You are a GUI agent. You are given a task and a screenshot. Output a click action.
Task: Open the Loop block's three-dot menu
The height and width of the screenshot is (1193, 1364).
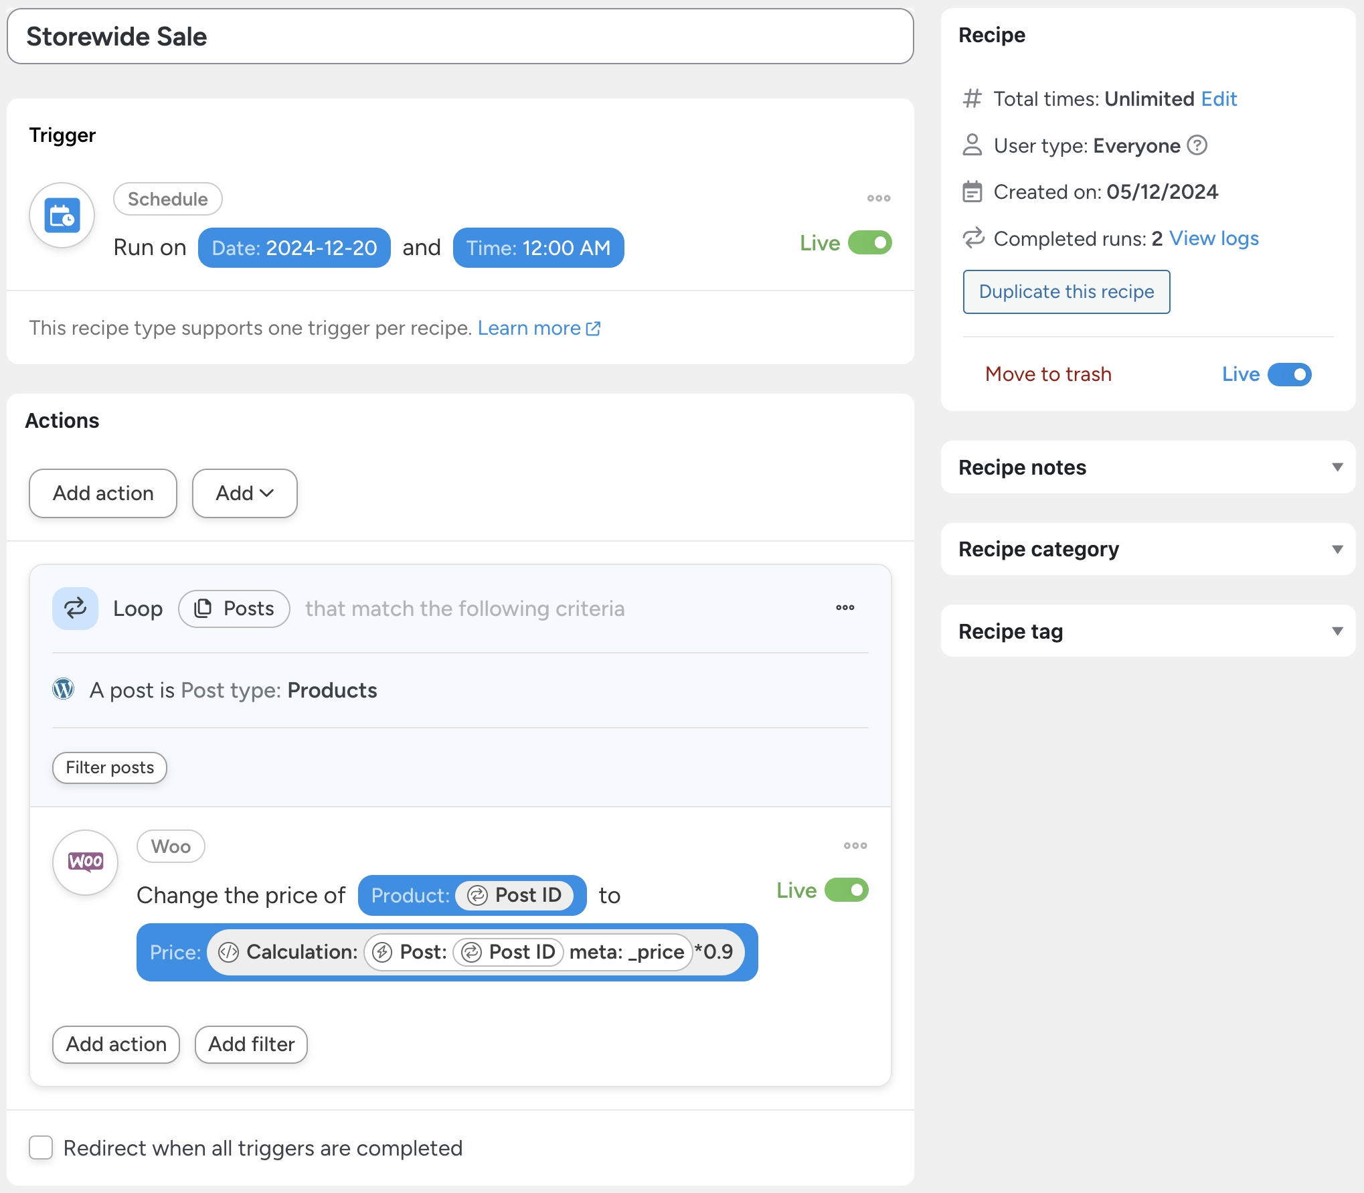click(845, 607)
